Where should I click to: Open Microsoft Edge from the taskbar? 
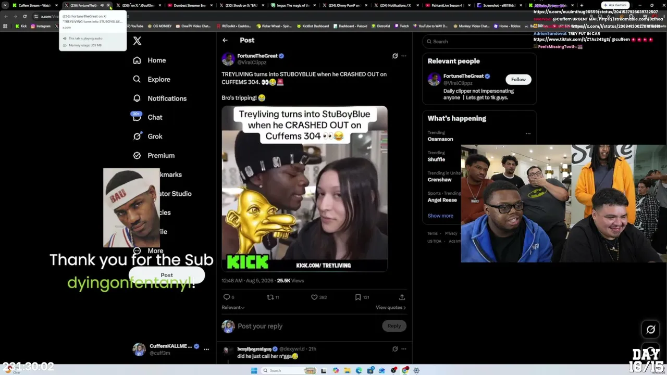[359, 370]
